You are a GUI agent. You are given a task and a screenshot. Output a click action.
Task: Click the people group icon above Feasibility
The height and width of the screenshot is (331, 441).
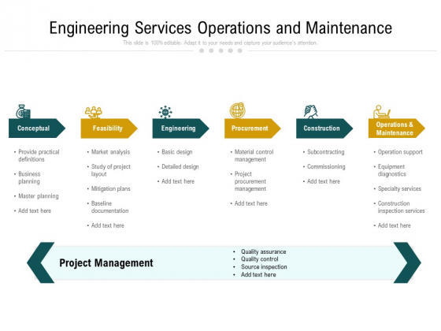[x=94, y=112]
